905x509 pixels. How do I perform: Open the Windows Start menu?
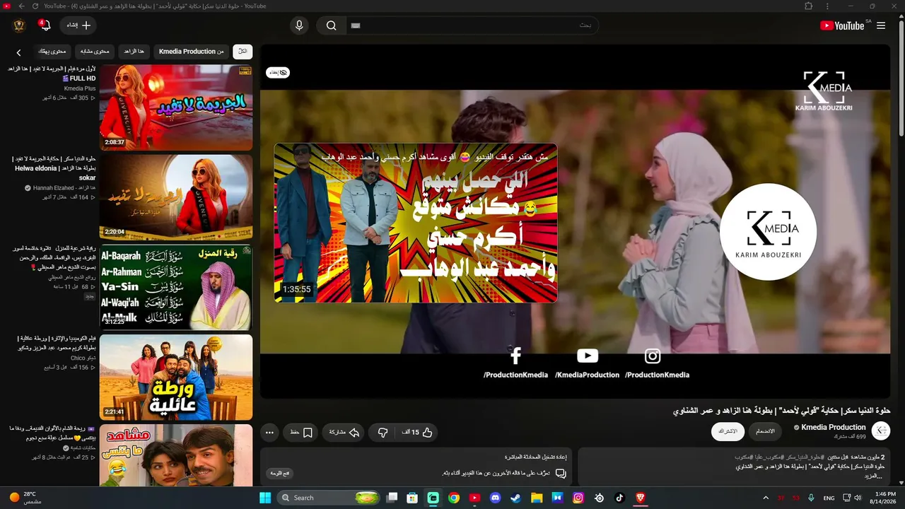pyautogui.click(x=265, y=498)
